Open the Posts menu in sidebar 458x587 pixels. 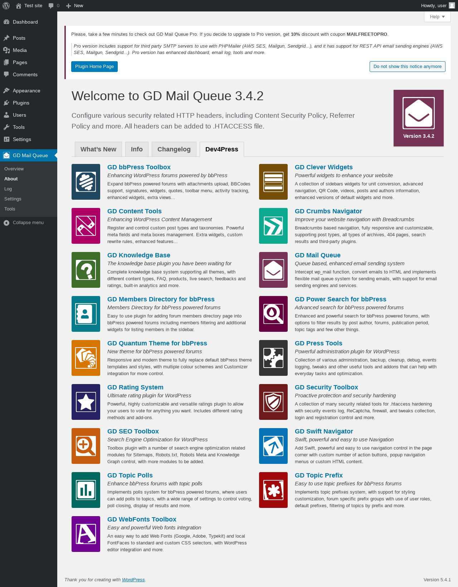click(29, 38)
